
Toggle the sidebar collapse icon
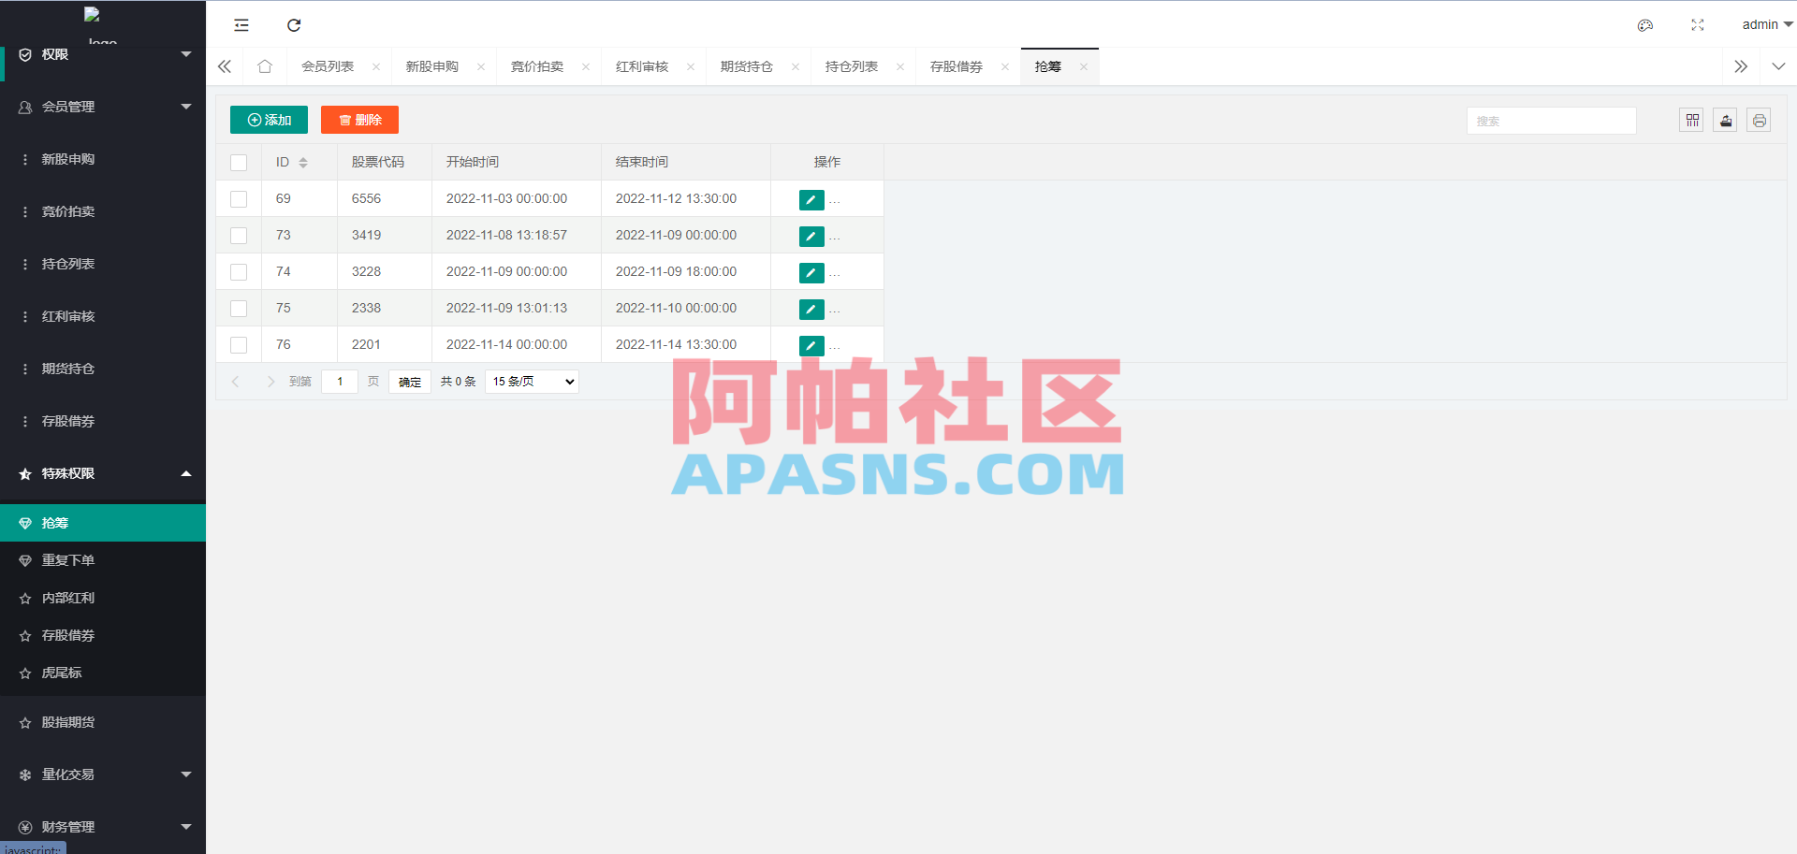point(241,25)
